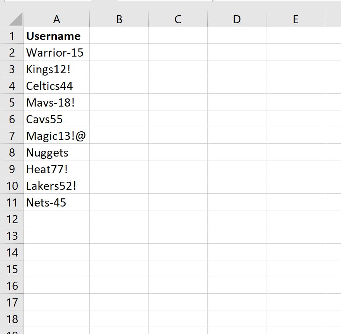Select the Nuggets cell
The image size is (341, 334).
click(x=56, y=152)
